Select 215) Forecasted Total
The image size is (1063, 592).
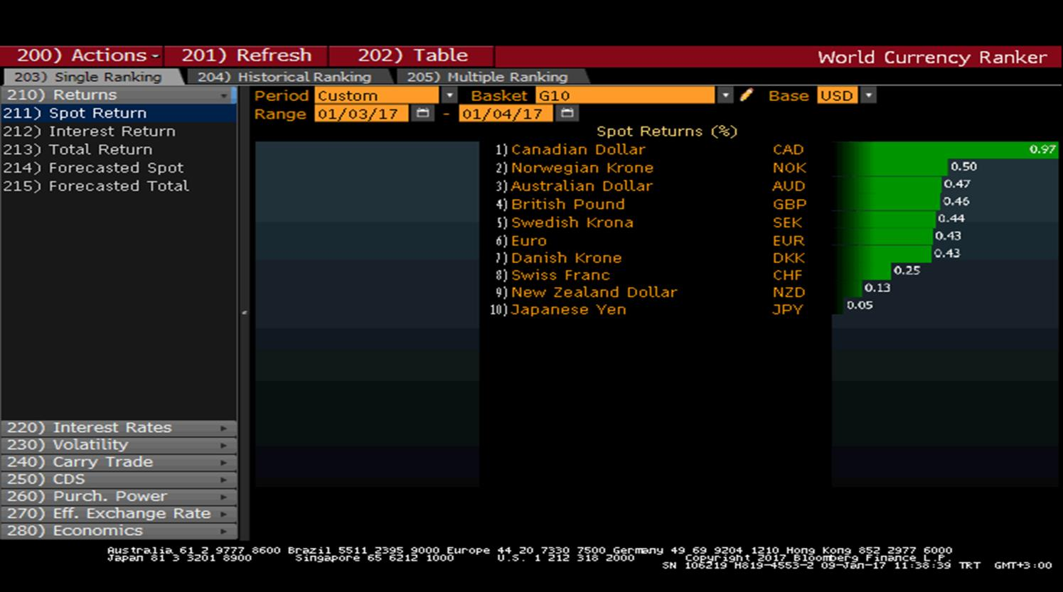118,186
